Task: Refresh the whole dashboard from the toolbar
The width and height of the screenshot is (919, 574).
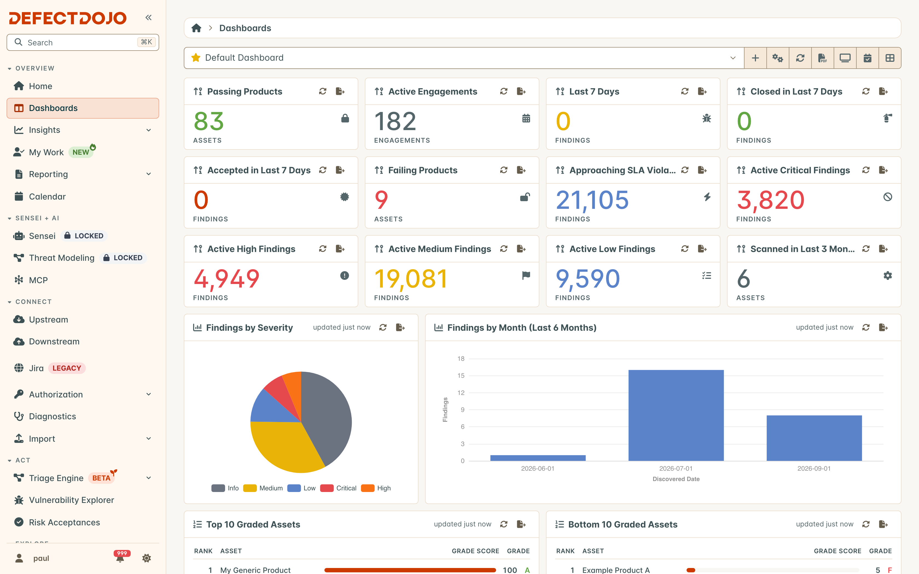Action: coord(800,58)
